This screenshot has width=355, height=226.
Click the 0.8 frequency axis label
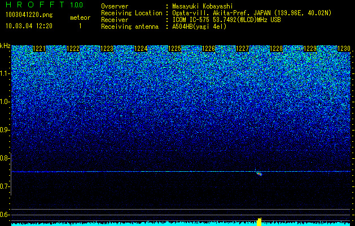[x=5, y=158]
